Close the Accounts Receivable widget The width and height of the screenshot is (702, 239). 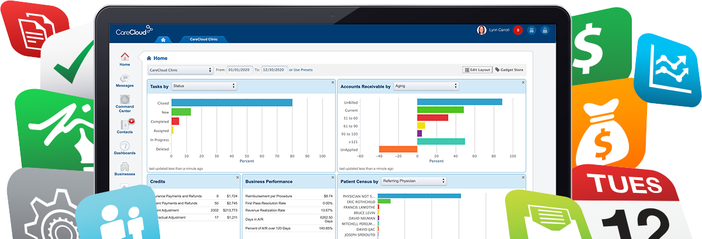(x=523, y=82)
